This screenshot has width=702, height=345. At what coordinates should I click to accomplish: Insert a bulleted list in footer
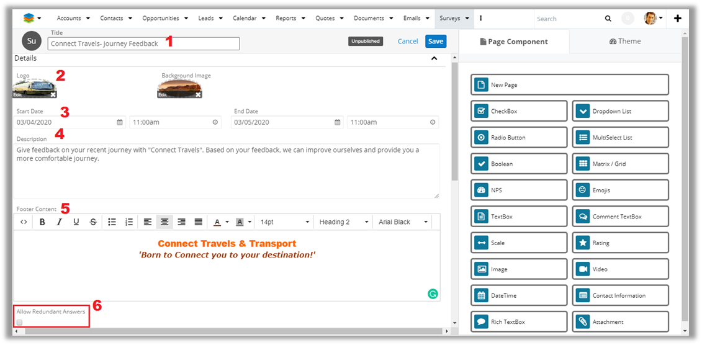click(x=112, y=222)
